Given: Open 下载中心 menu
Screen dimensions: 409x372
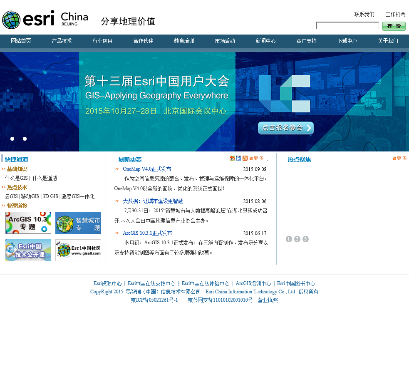Looking at the screenshot, I should tap(347, 41).
